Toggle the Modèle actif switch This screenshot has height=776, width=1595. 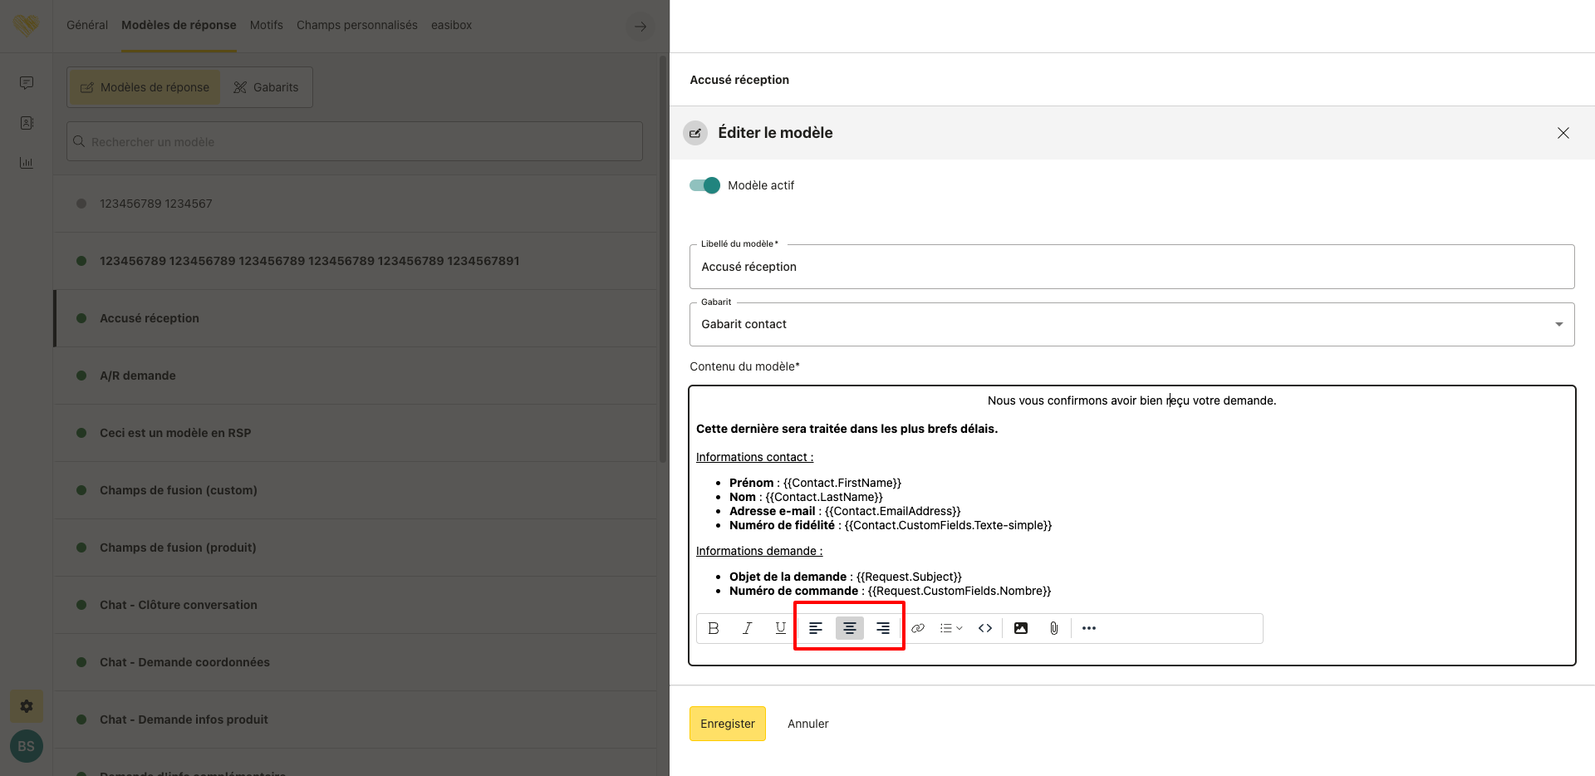704,185
